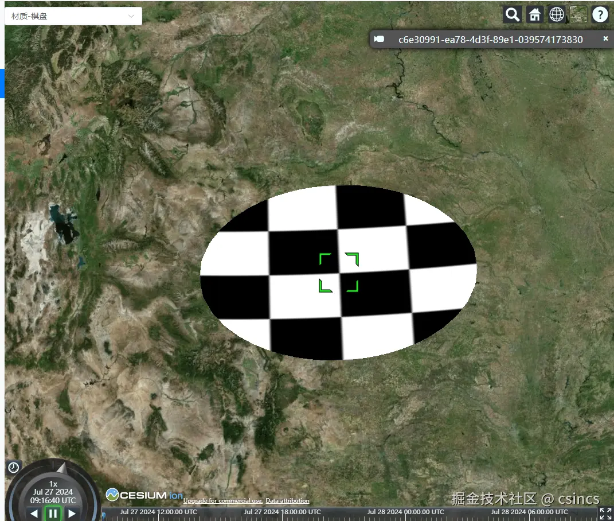Image resolution: width=614 pixels, height=521 pixels.
Task: Open the scene mode picker globe icon
Action: tap(557, 15)
